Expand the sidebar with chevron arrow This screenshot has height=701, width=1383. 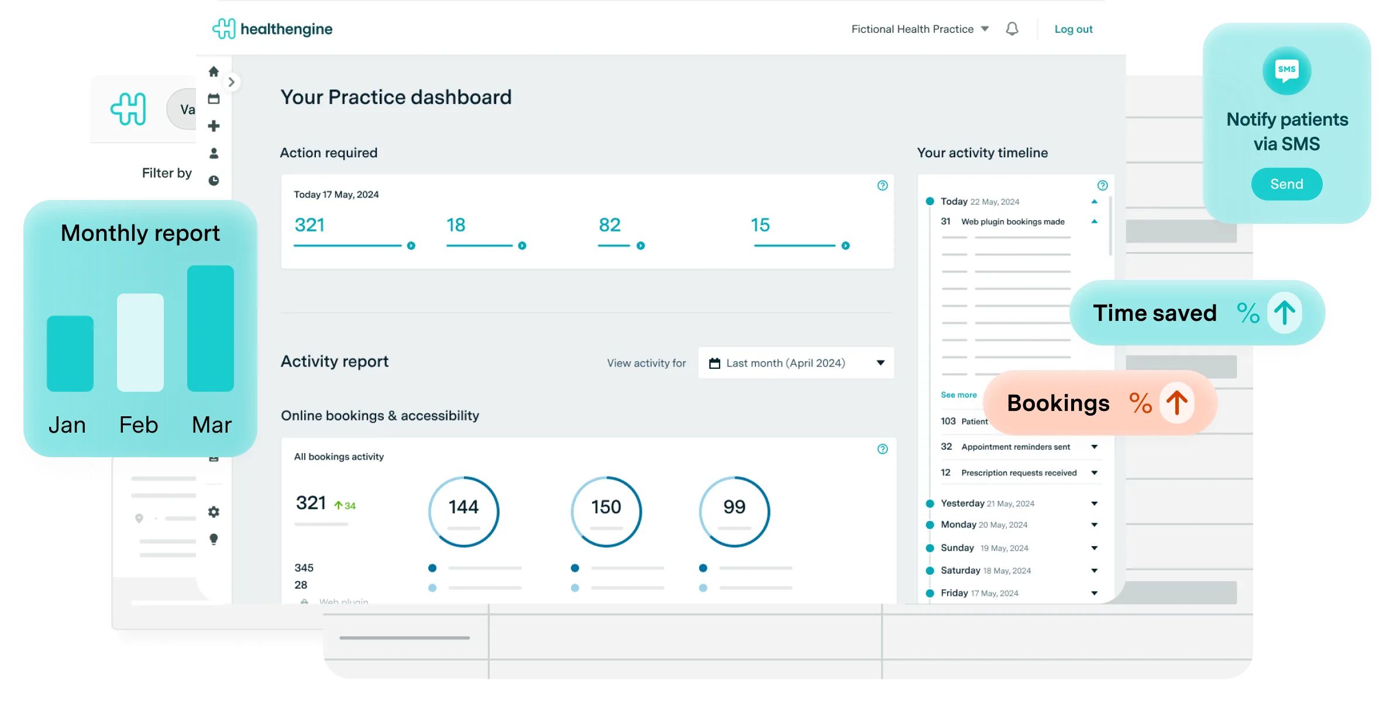(232, 82)
